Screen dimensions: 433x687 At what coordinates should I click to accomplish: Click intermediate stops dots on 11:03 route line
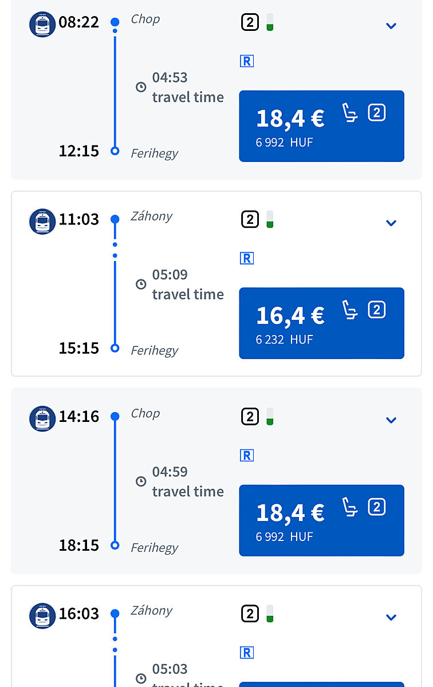115,250
